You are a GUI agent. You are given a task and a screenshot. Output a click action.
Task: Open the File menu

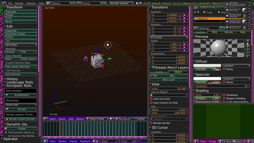click(x=10, y=3)
